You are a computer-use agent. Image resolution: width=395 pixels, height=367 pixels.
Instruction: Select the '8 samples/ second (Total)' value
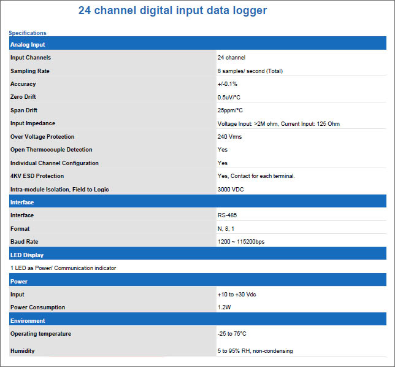(250, 71)
